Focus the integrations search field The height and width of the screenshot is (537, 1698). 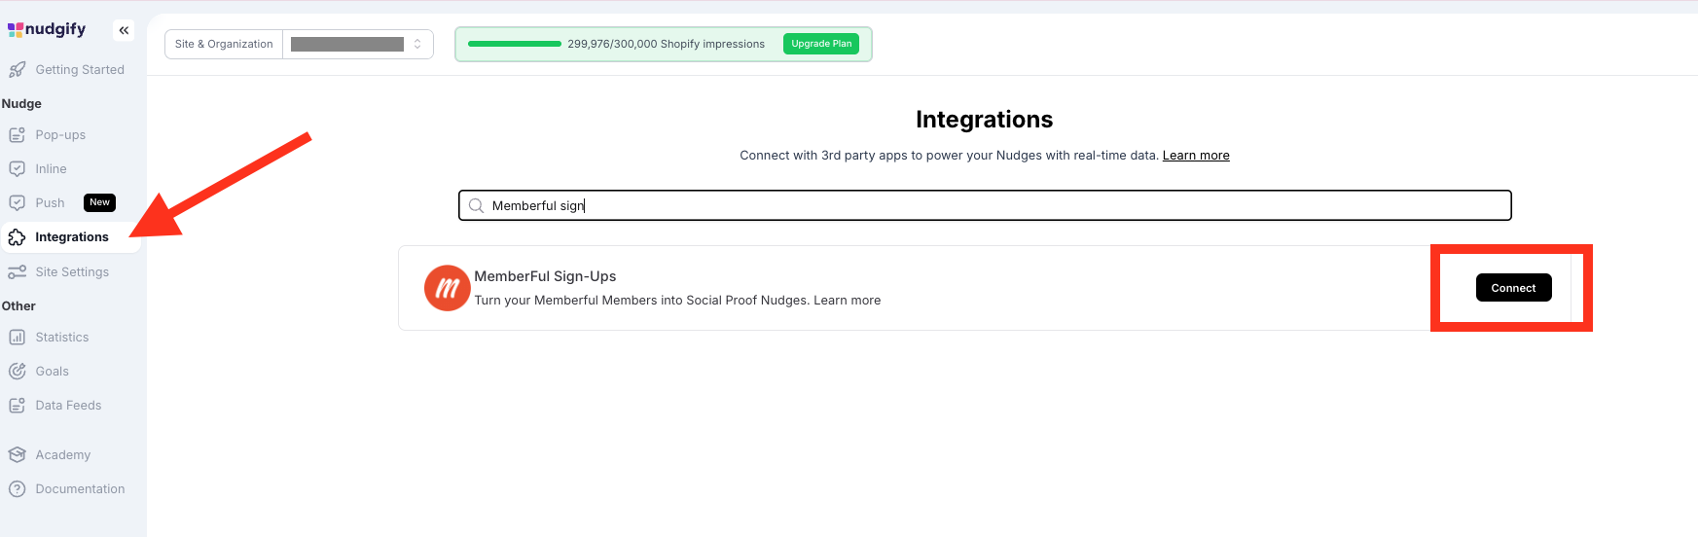coord(985,205)
